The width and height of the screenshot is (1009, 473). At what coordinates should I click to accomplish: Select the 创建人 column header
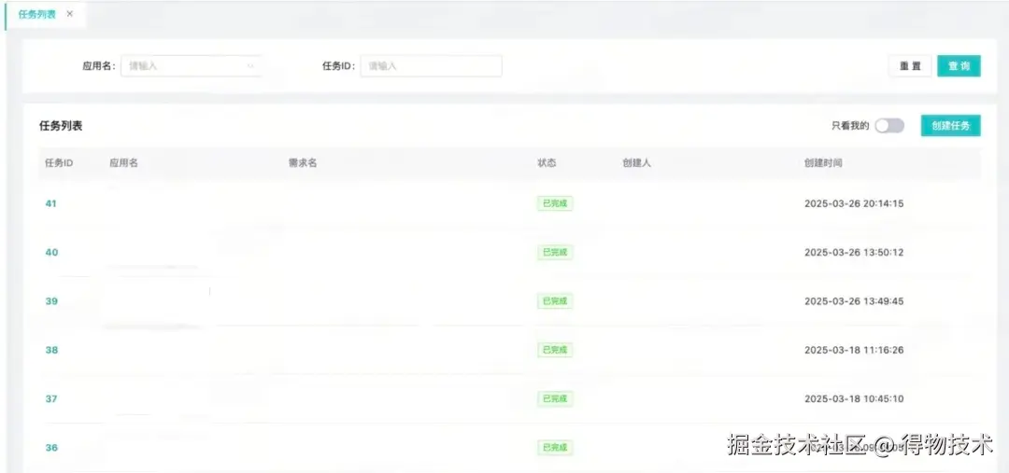click(636, 163)
